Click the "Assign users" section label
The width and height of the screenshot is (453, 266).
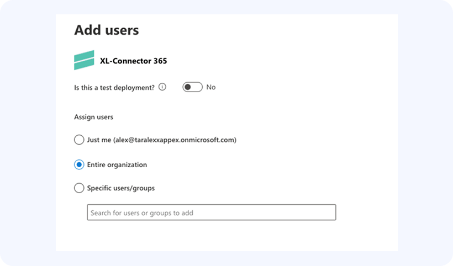pyautogui.click(x=94, y=117)
